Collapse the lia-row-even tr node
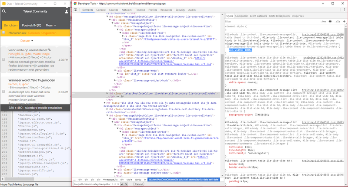Viewport: 348px width, 187px height. (105, 103)
